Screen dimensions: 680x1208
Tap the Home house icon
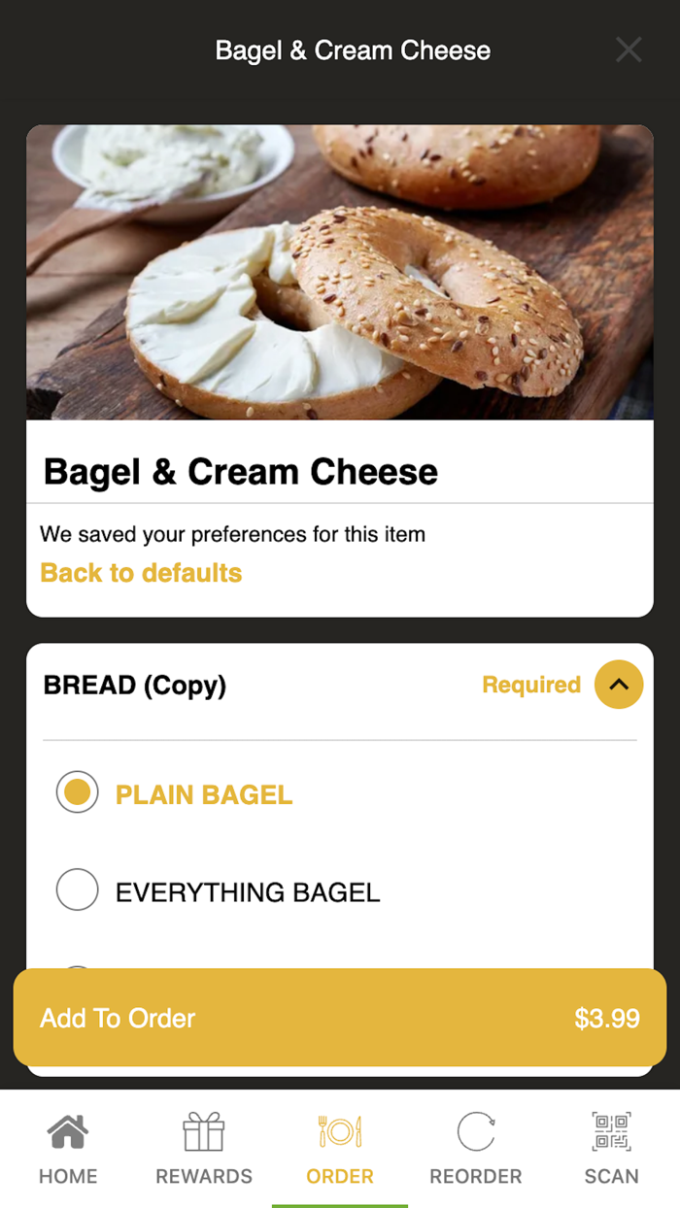(68, 1132)
